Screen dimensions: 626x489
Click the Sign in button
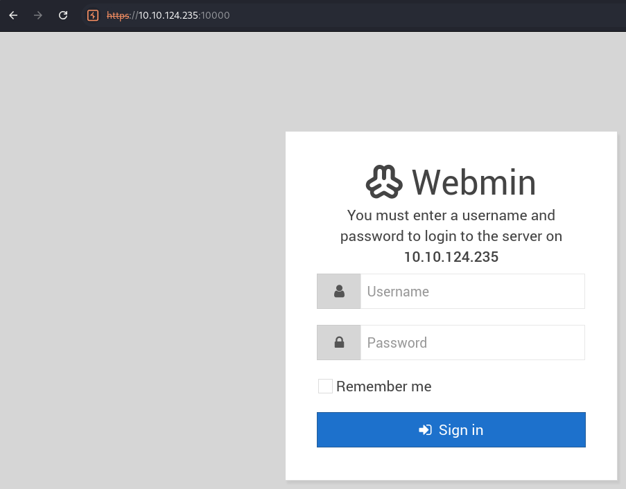coord(451,429)
